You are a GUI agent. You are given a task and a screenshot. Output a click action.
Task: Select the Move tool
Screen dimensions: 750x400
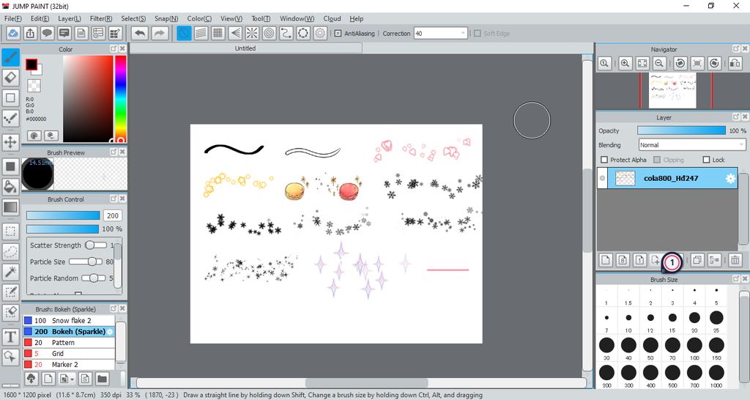10,141
